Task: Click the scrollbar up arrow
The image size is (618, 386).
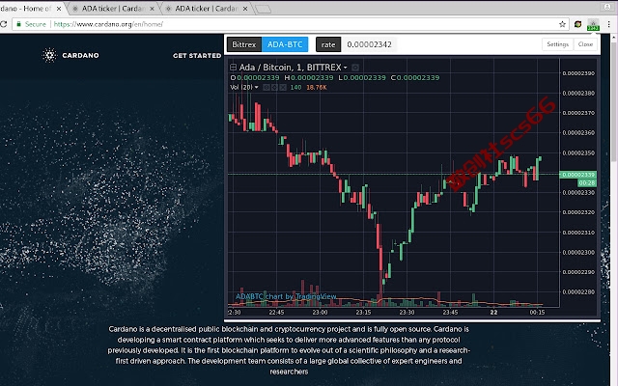Action: pos(614,37)
